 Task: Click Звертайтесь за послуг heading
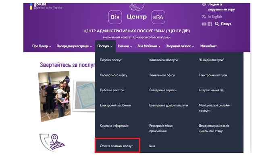pos(67,65)
